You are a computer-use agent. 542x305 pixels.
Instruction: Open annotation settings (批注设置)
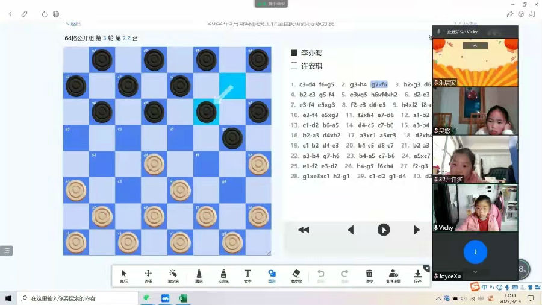pyautogui.click(x=393, y=276)
